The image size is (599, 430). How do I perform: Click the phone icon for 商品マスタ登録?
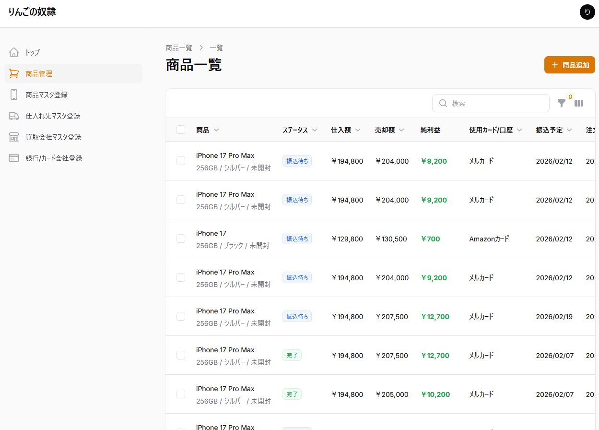point(14,95)
